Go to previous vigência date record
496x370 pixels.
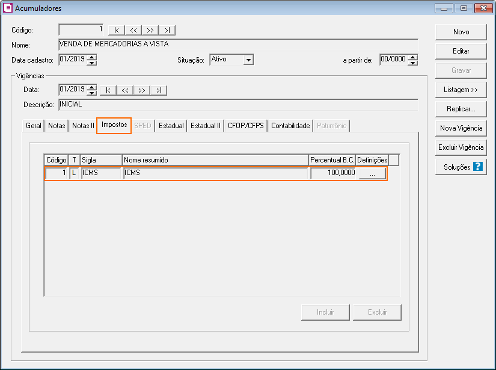pos(125,90)
